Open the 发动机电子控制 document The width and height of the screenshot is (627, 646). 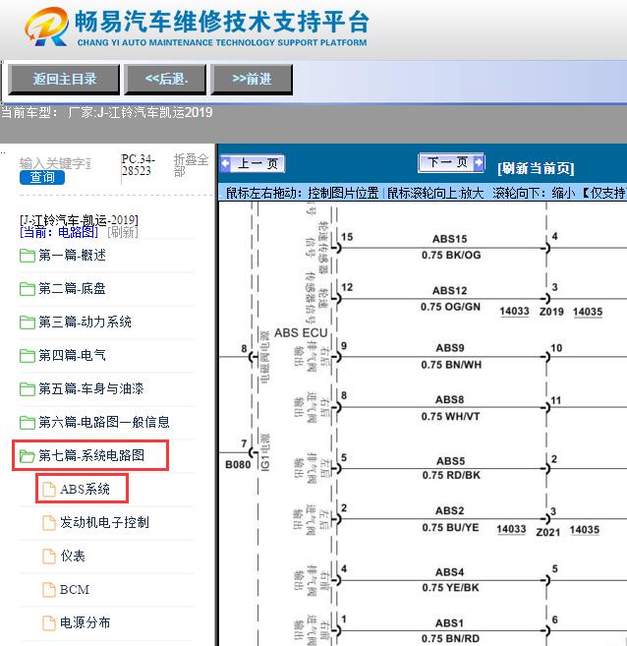click(x=104, y=522)
